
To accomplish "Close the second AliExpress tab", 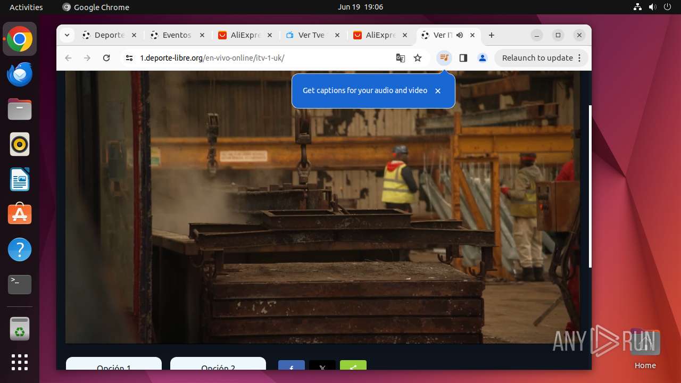I will pyautogui.click(x=405, y=35).
